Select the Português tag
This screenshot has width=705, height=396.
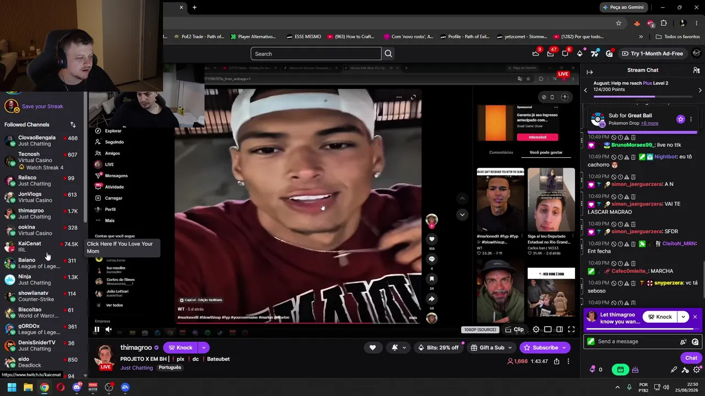(170, 367)
